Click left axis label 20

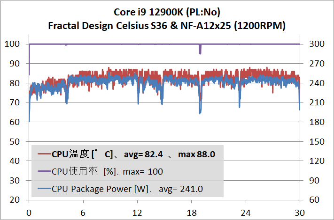pos(15,200)
